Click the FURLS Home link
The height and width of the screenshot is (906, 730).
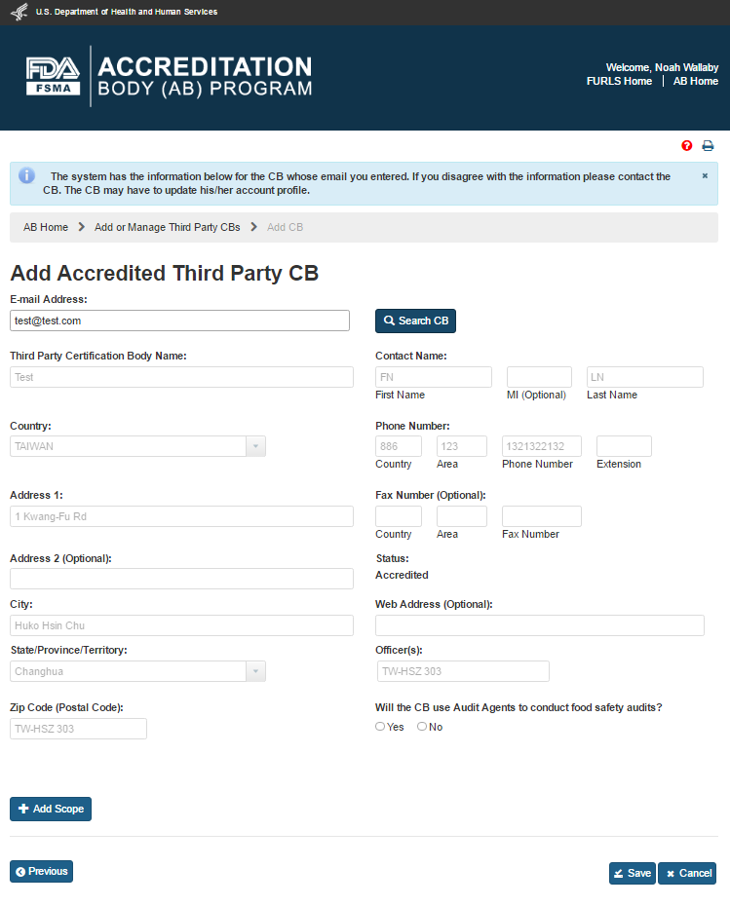619,81
